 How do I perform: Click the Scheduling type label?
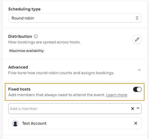pos(24,9)
